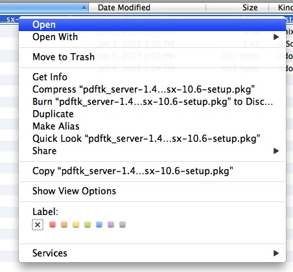Choose Get Info
Image resolution: width=293 pixels, height=272 pixels.
[152, 77]
